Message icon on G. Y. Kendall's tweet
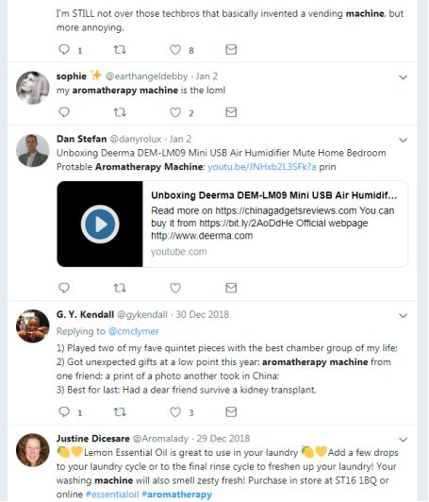 tap(231, 411)
